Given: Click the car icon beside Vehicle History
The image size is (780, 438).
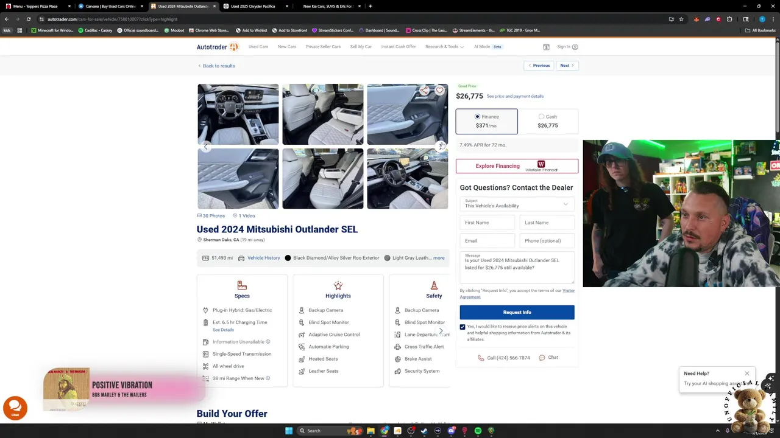Looking at the screenshot, I should 241,258.
